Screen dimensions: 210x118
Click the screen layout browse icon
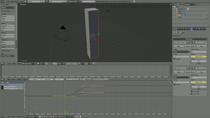click(x=25, y=1)
